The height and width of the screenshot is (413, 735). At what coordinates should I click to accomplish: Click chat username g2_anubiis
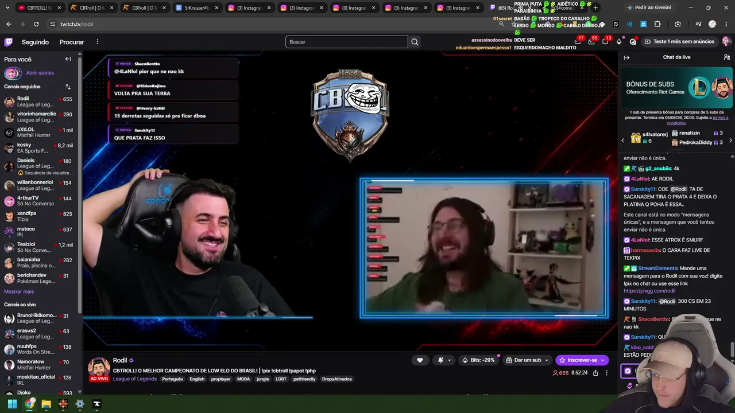click(x=658, y=169)
